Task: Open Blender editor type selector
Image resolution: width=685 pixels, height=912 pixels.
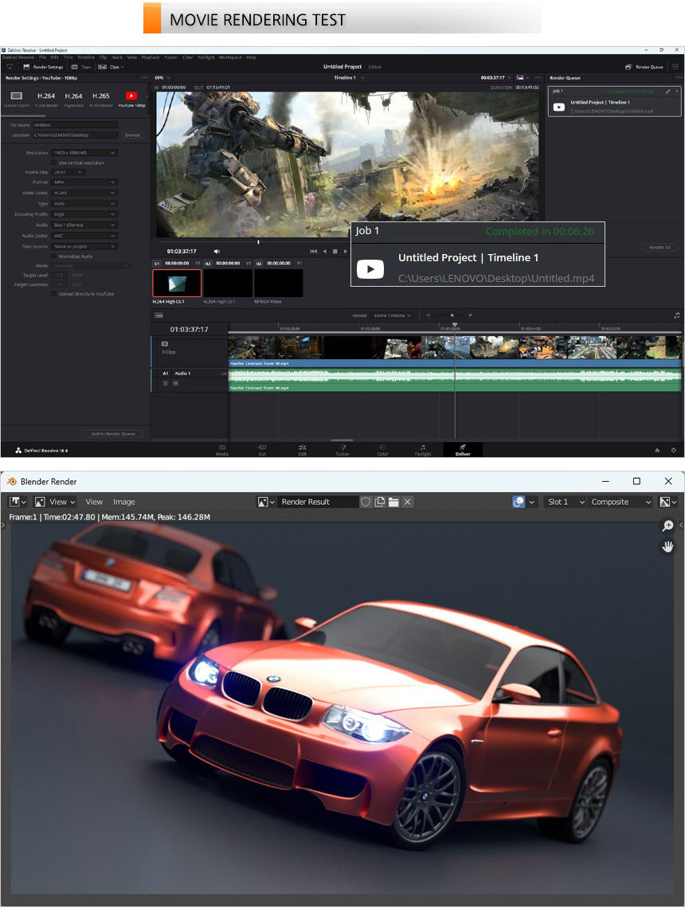Action: point(18,502)
